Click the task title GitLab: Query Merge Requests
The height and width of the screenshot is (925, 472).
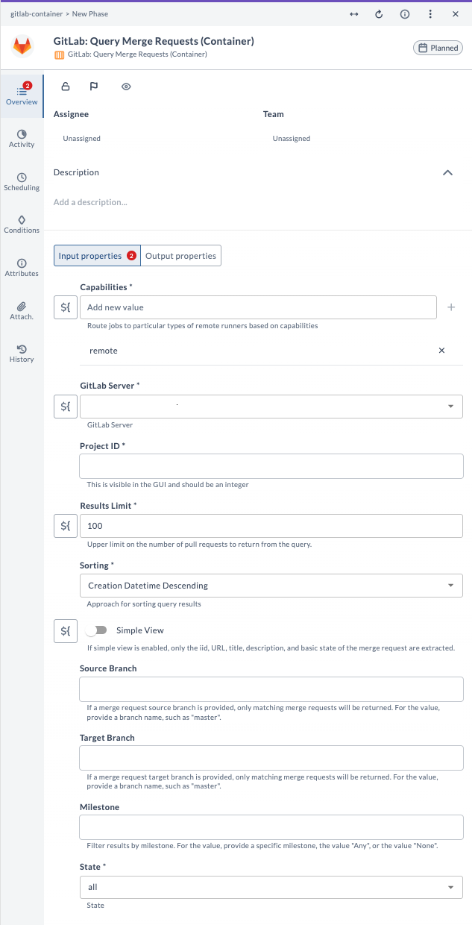click(x=154, y=42)
